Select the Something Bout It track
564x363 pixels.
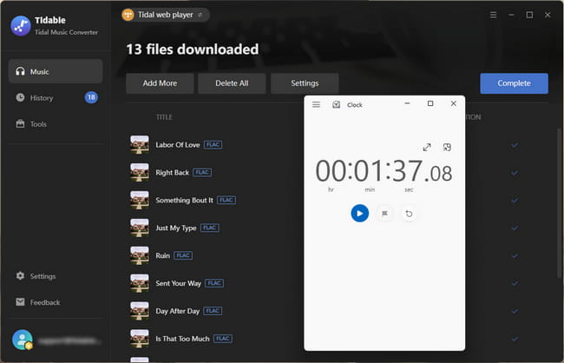point(184,201)
